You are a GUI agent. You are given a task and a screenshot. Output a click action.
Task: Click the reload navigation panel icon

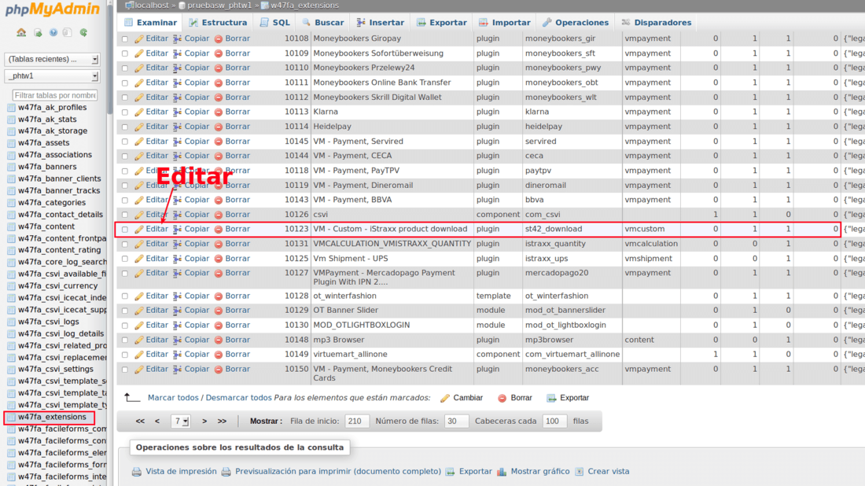coord(83,32)
